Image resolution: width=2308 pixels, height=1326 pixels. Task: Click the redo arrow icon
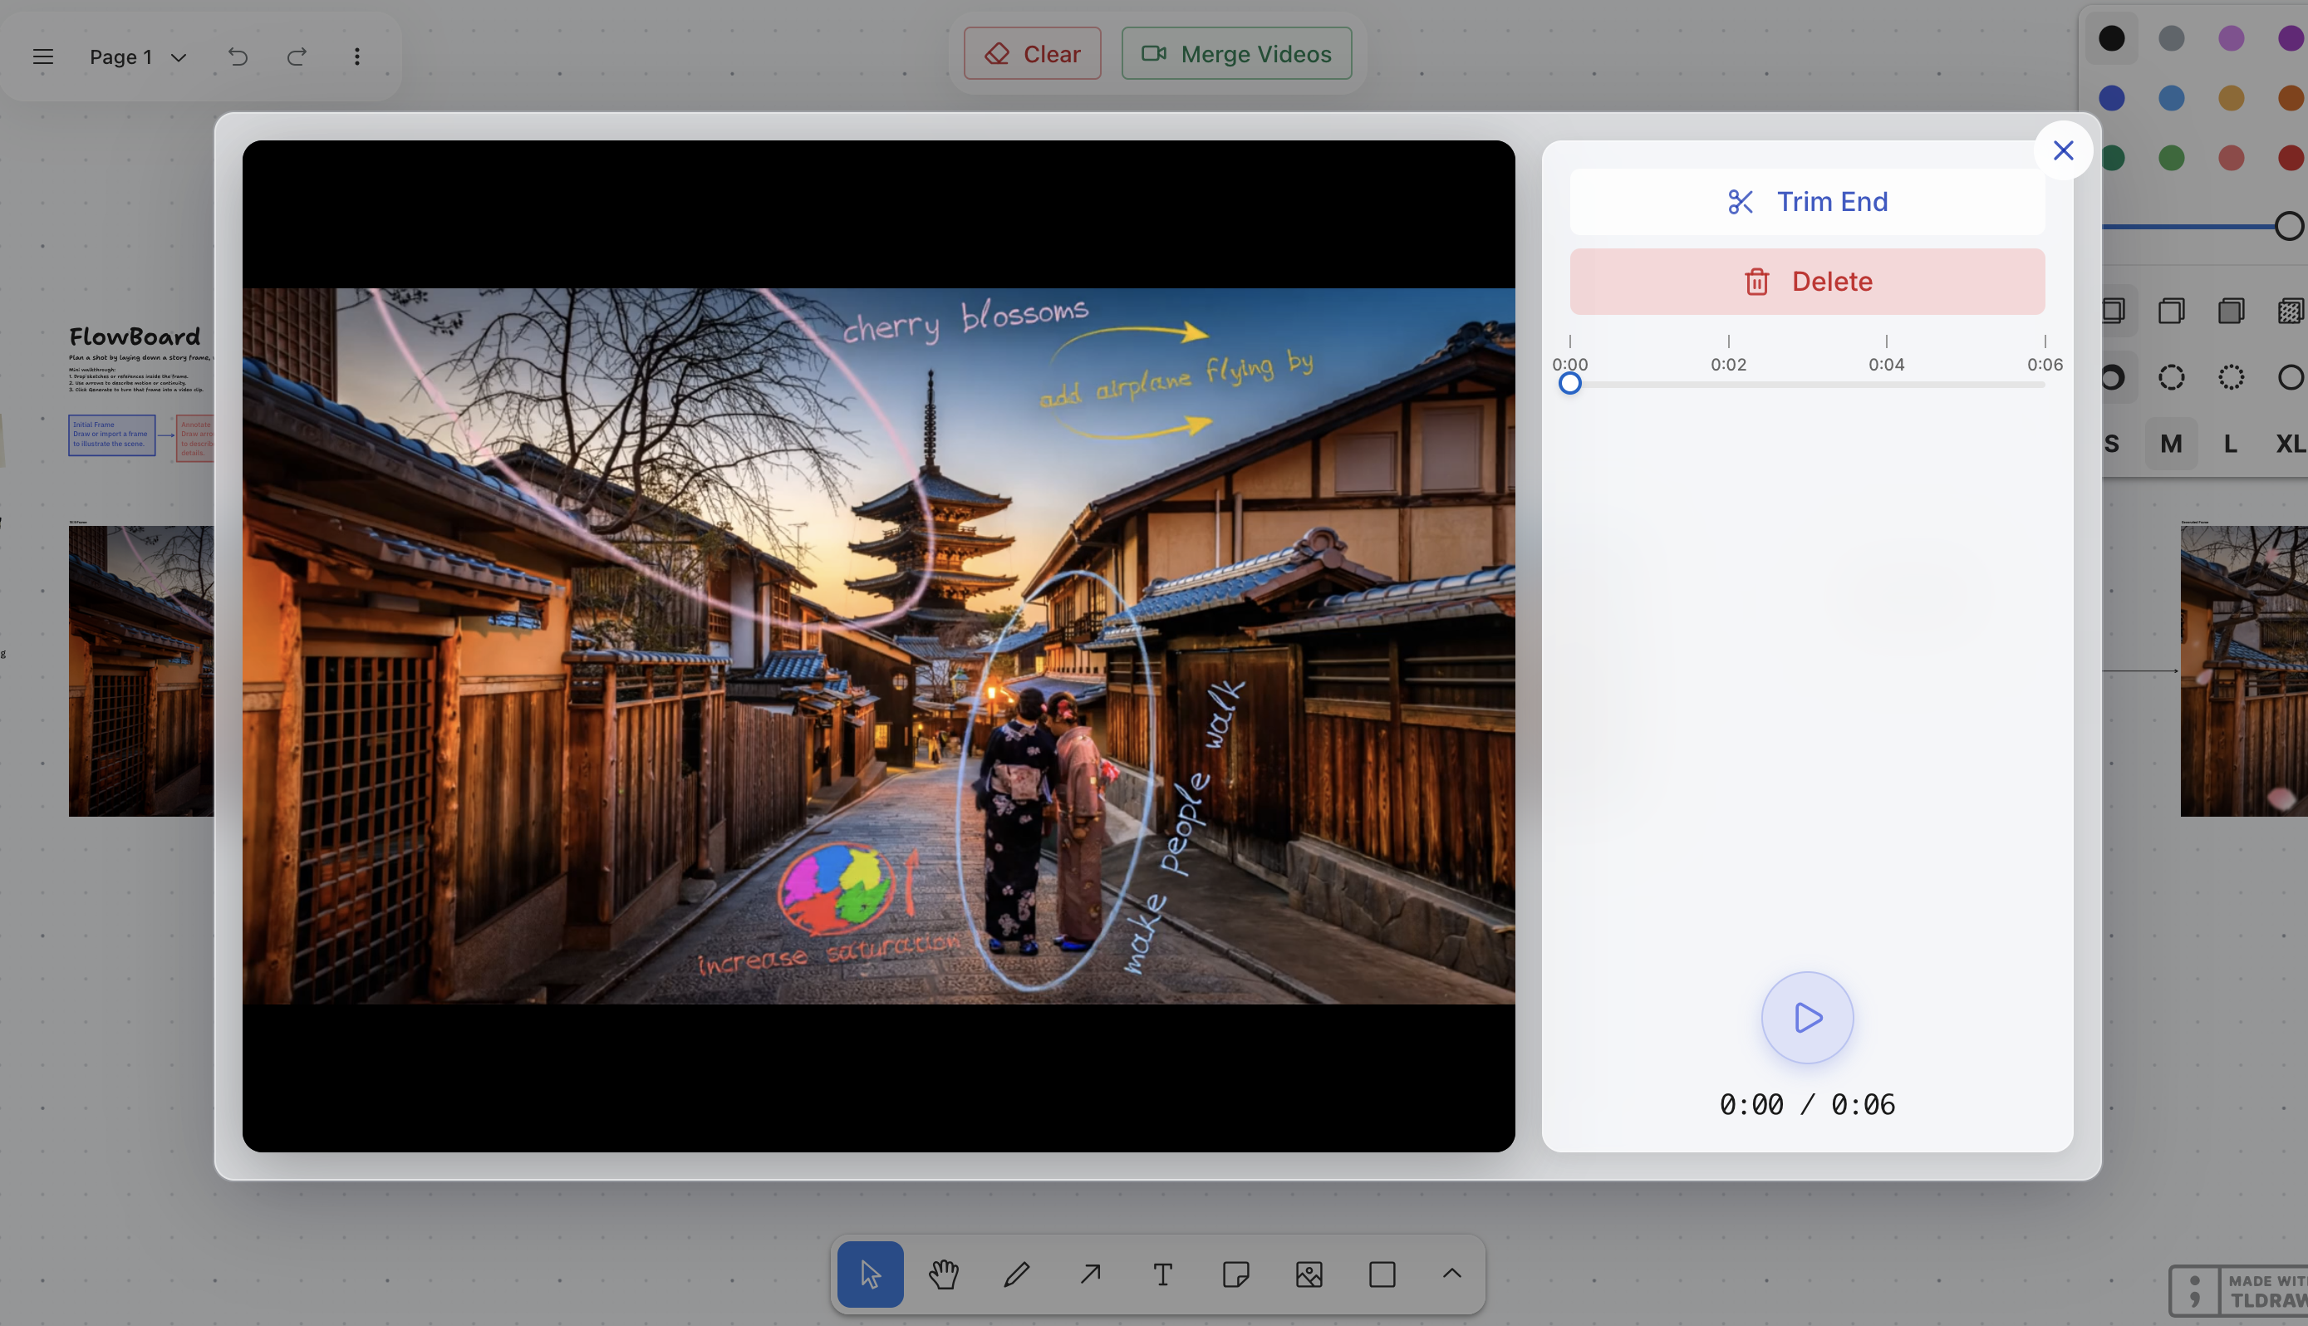coord(297,56)
